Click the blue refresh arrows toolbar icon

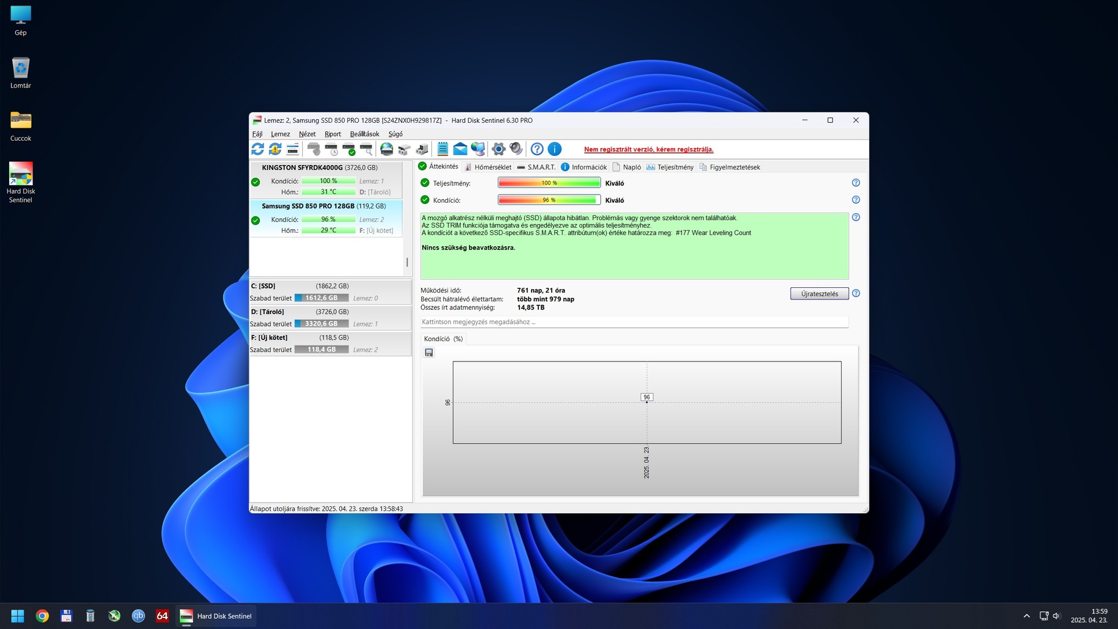point(258,149)
